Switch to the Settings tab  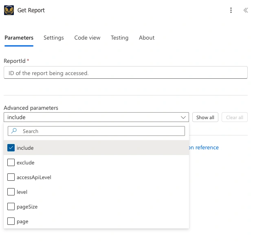[53, 38]
